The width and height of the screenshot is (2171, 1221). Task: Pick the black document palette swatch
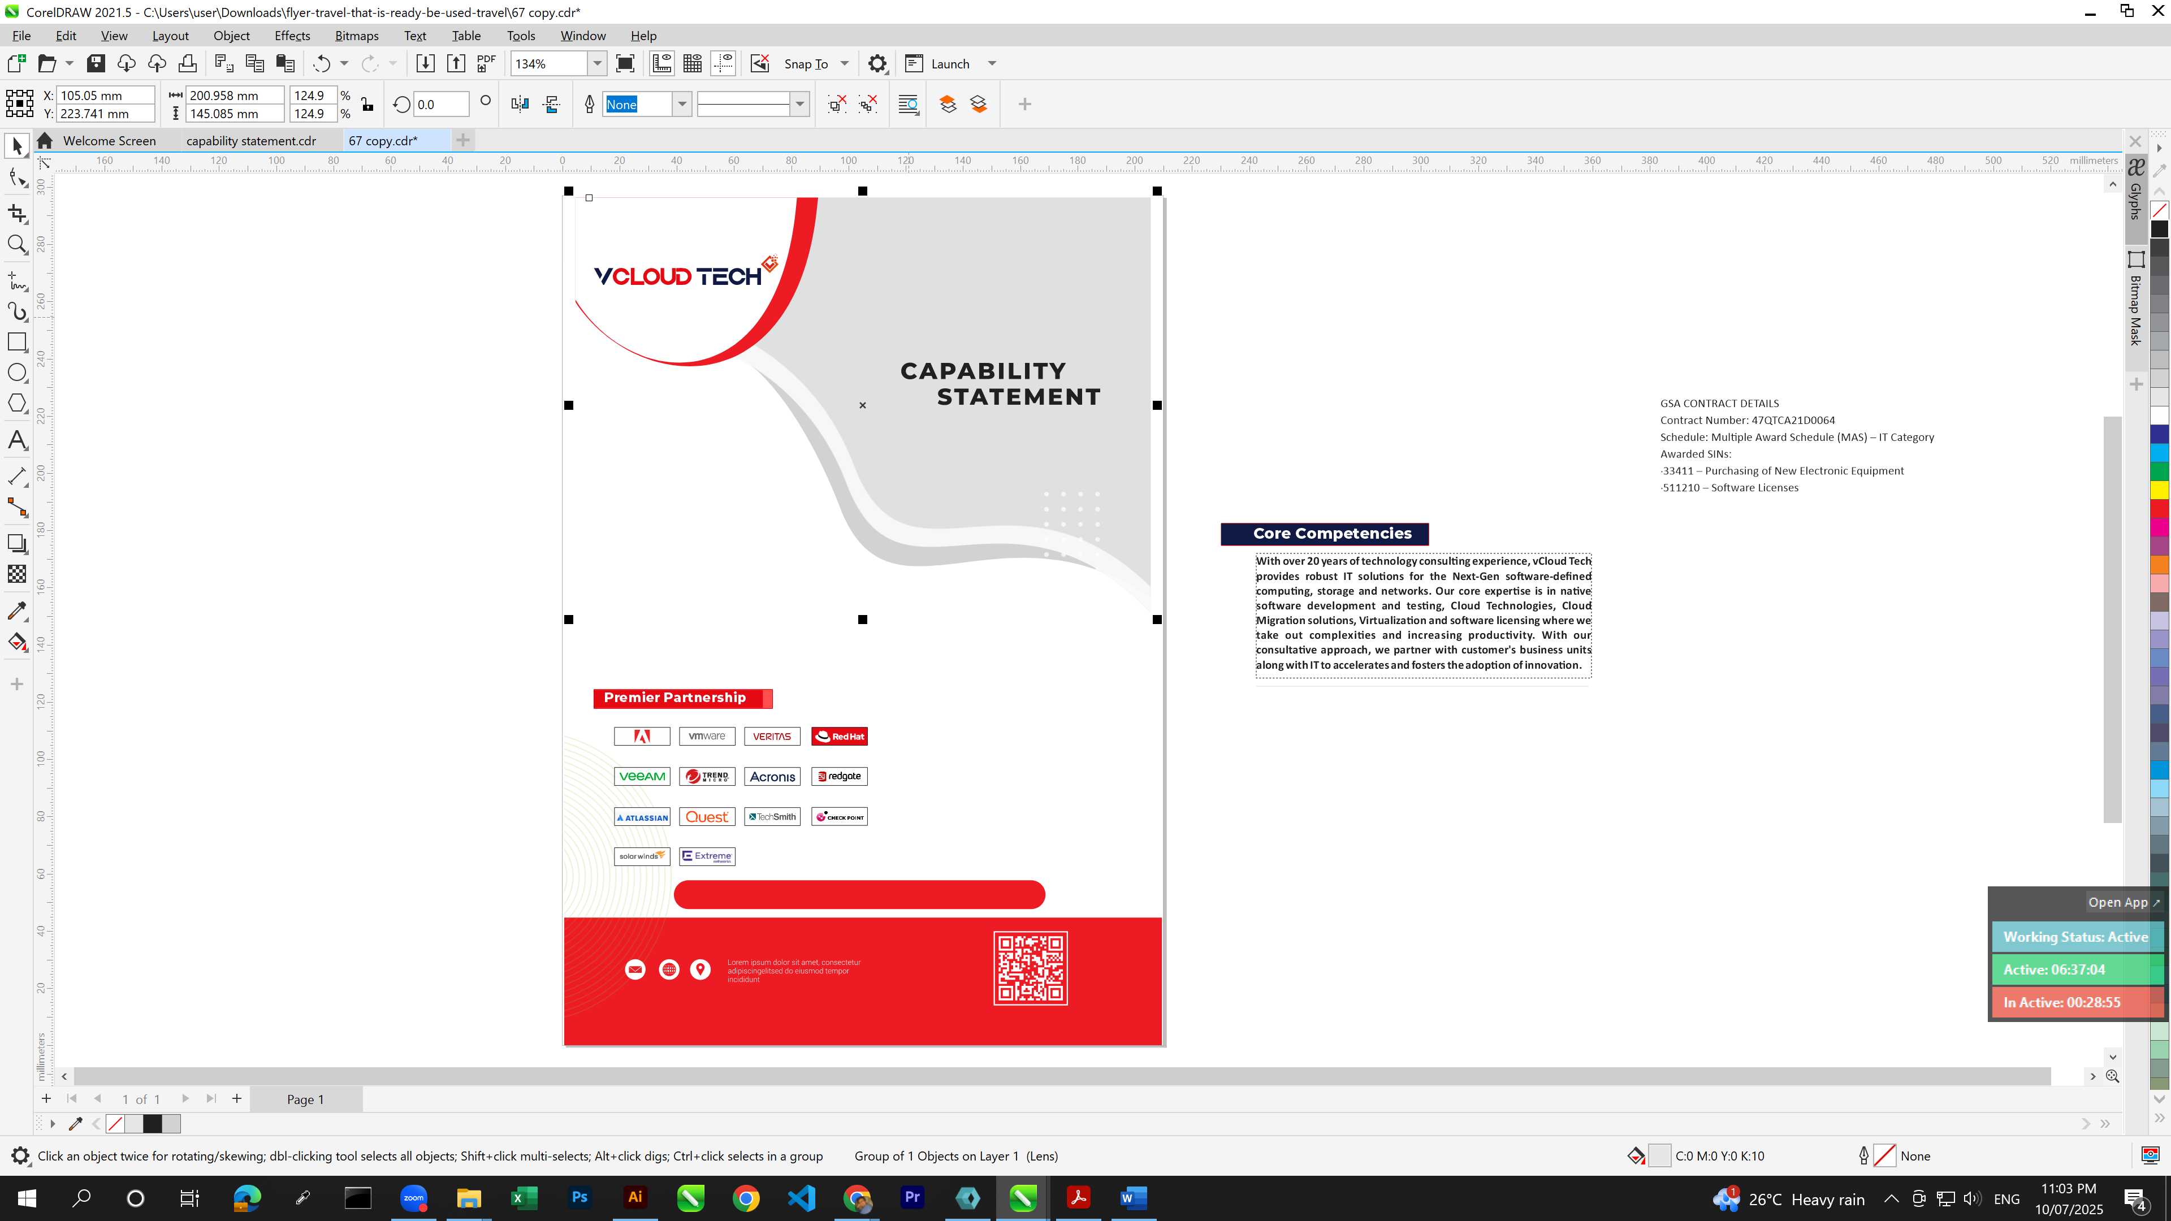(153, 1123)
